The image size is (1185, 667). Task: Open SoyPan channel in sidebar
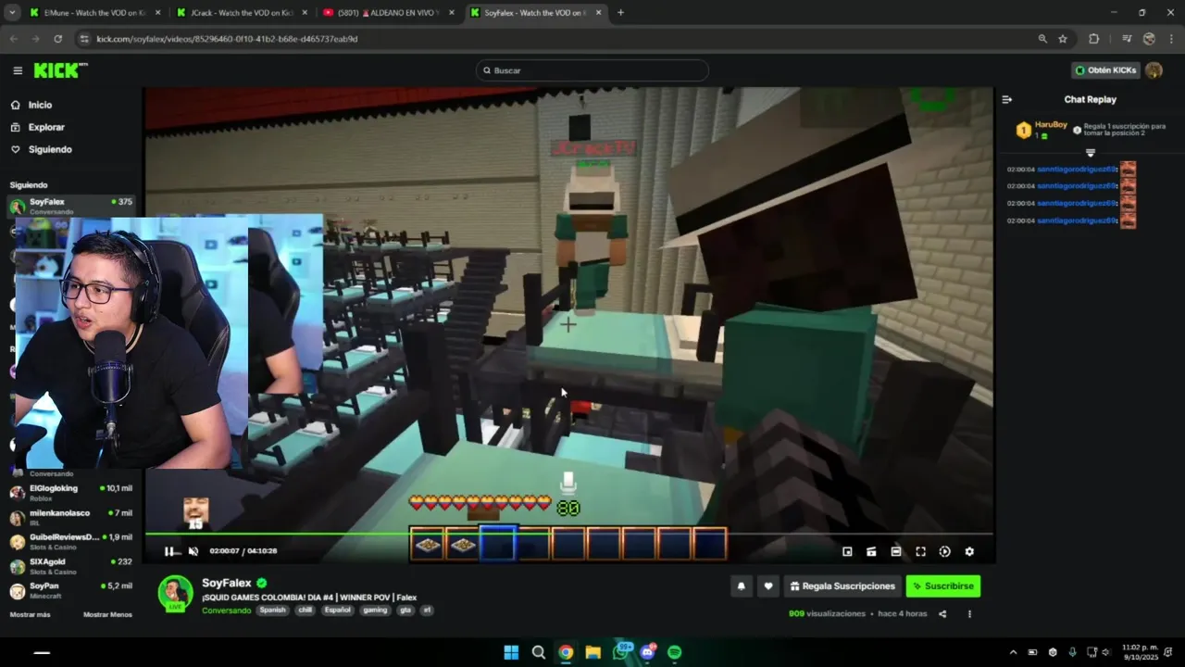(71, 590)
